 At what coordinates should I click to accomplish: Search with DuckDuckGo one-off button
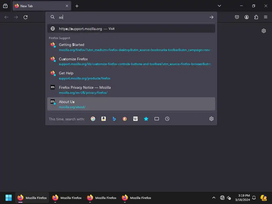coord(125,119)
